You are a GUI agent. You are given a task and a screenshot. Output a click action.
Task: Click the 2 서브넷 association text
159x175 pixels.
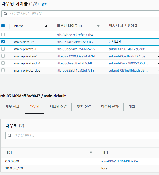tap(115, 42)
